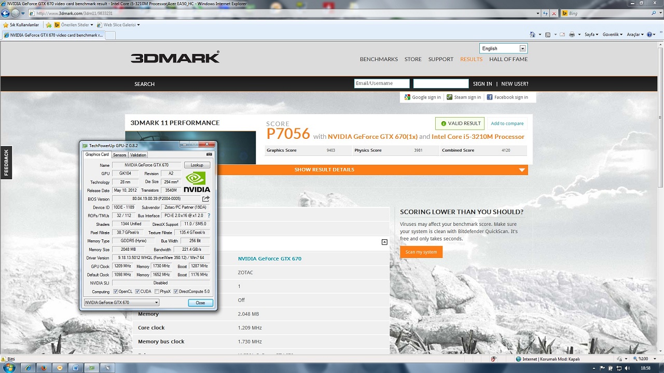The image size is (664, 373).
Task: Click the address bar refresh icon
Action: [x=545, y=13]
